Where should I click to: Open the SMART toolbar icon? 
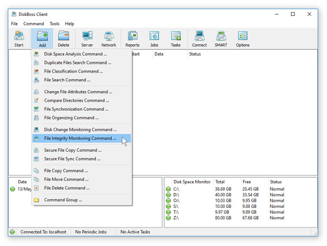[221, 39]
